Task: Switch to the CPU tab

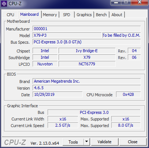Action: click(10, 15)
